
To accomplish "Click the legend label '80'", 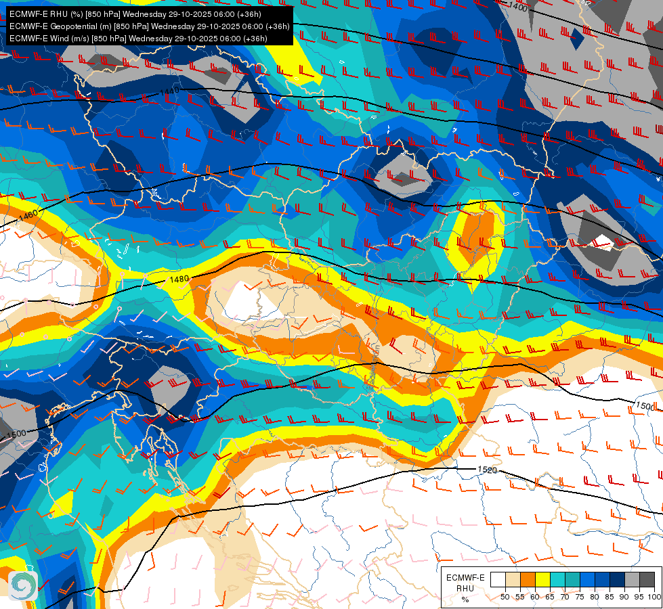I will pyautogui.click(x=595, y=597).
